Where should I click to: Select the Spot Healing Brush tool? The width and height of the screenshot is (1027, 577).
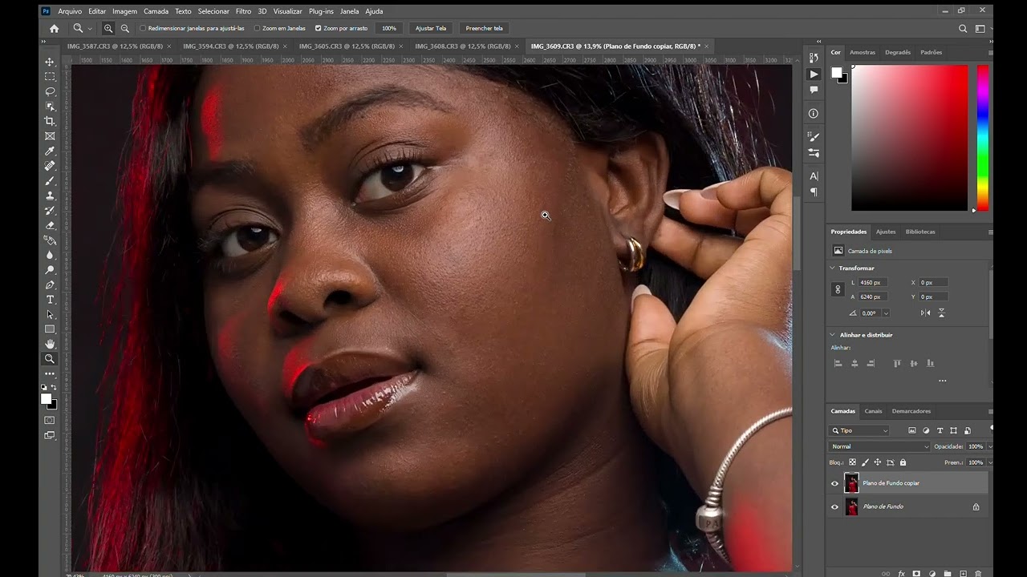(x=50, y=166)
